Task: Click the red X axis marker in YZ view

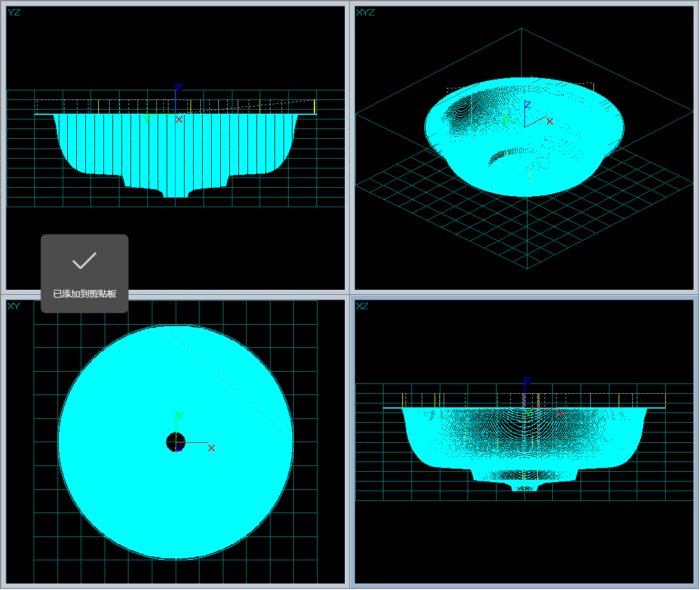Action: pyautogui.click(x=179, y=119)
